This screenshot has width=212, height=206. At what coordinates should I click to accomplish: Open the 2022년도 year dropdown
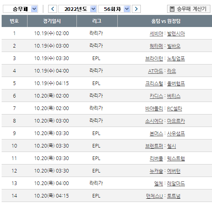pyautogui.click(x=78, y=9)
